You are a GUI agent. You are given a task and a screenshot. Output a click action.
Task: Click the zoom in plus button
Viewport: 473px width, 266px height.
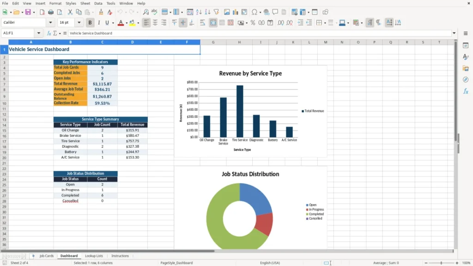pyautogui.click(x=457, y=263)
